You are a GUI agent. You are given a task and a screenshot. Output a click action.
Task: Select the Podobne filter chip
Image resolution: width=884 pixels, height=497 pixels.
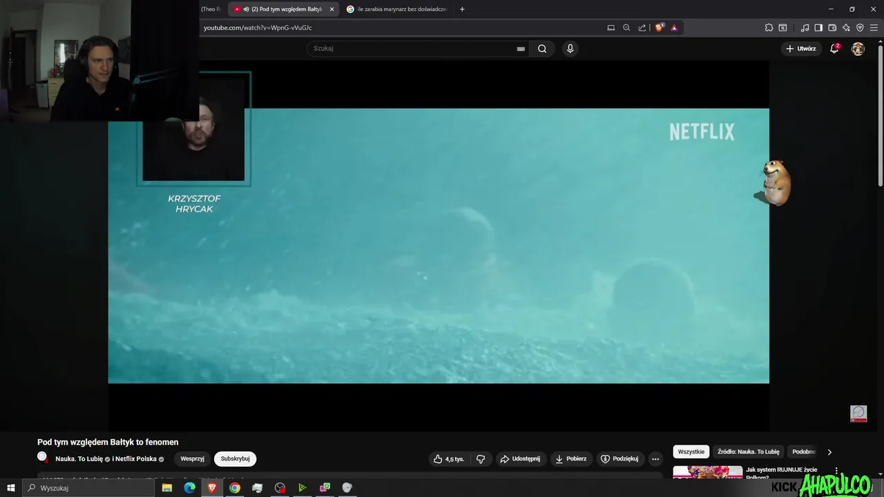pos(804,452)
